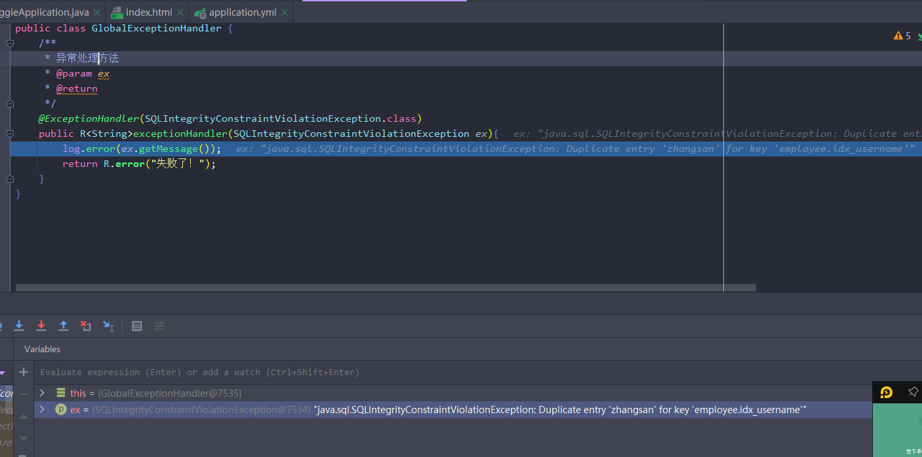
Task: Click the @ExceptionHandler annotation text
Action: point(89,119)
